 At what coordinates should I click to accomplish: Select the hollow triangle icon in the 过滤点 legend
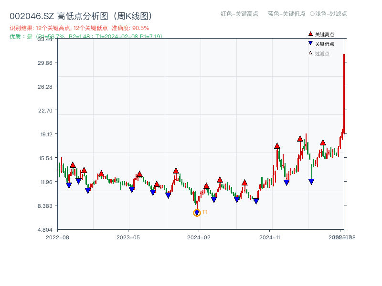pyautogui.click(x=310, y=53)
